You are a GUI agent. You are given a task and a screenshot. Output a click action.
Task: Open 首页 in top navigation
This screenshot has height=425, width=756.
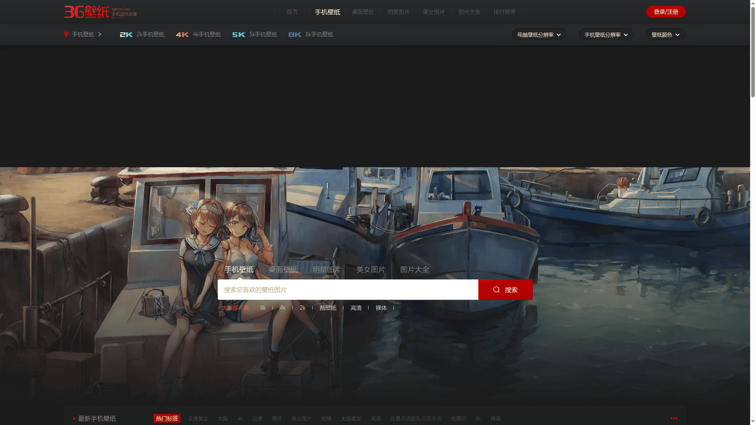(x=292, y=12)
